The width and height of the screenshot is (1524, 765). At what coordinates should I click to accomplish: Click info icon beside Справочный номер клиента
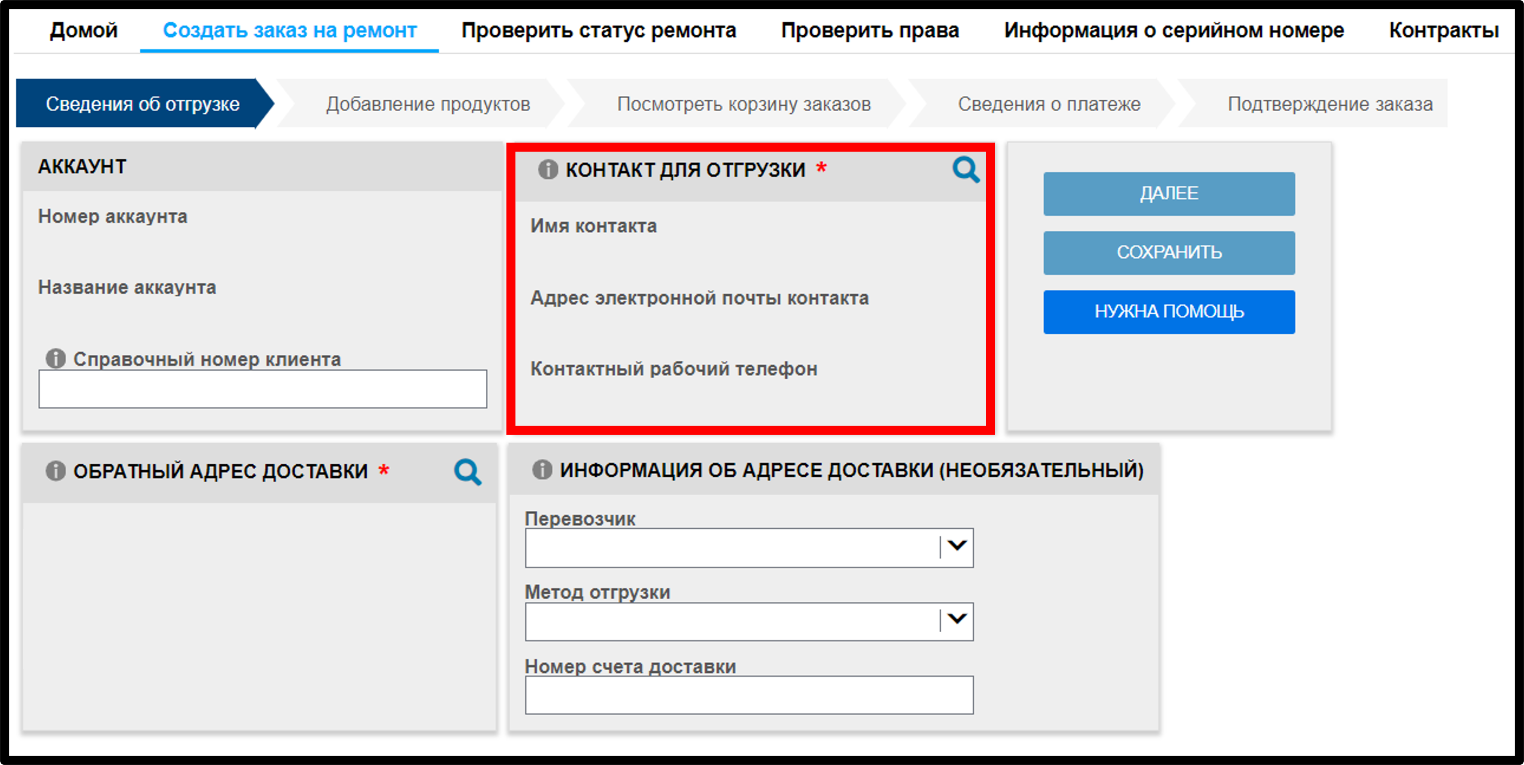point(55,359)
